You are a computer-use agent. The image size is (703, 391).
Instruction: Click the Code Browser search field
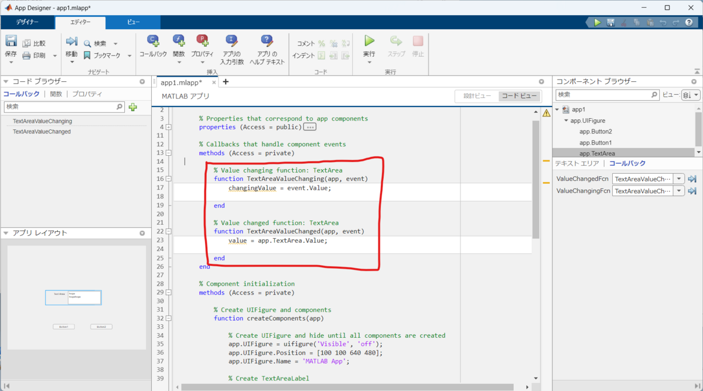tap(64, 107)
